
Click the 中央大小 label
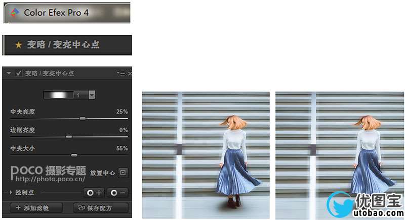click(22, 148)
